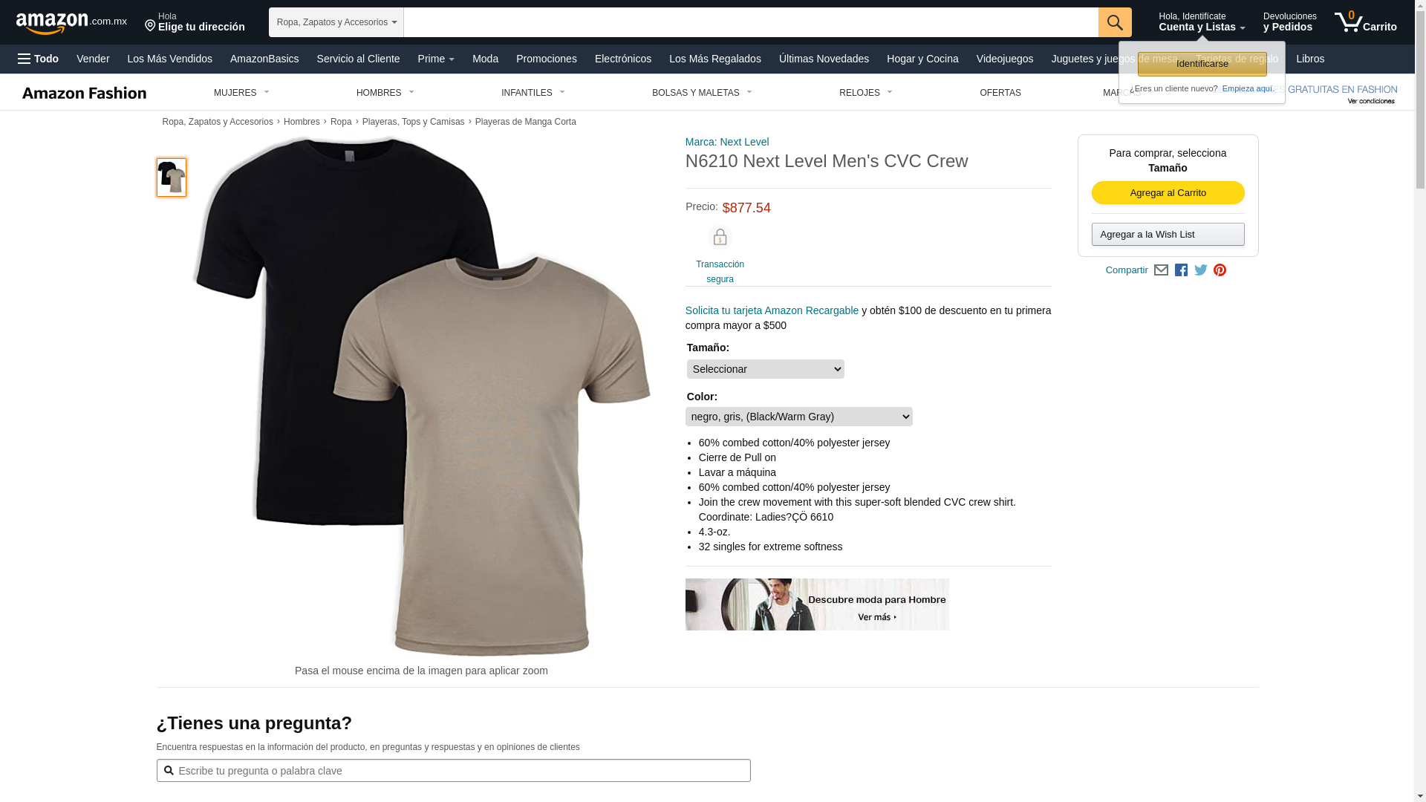Image resolution: width=1426 pixels, height=802 pixels.
Task: Open the OFERTAS fashion tab
Action: pos(1000,93)
